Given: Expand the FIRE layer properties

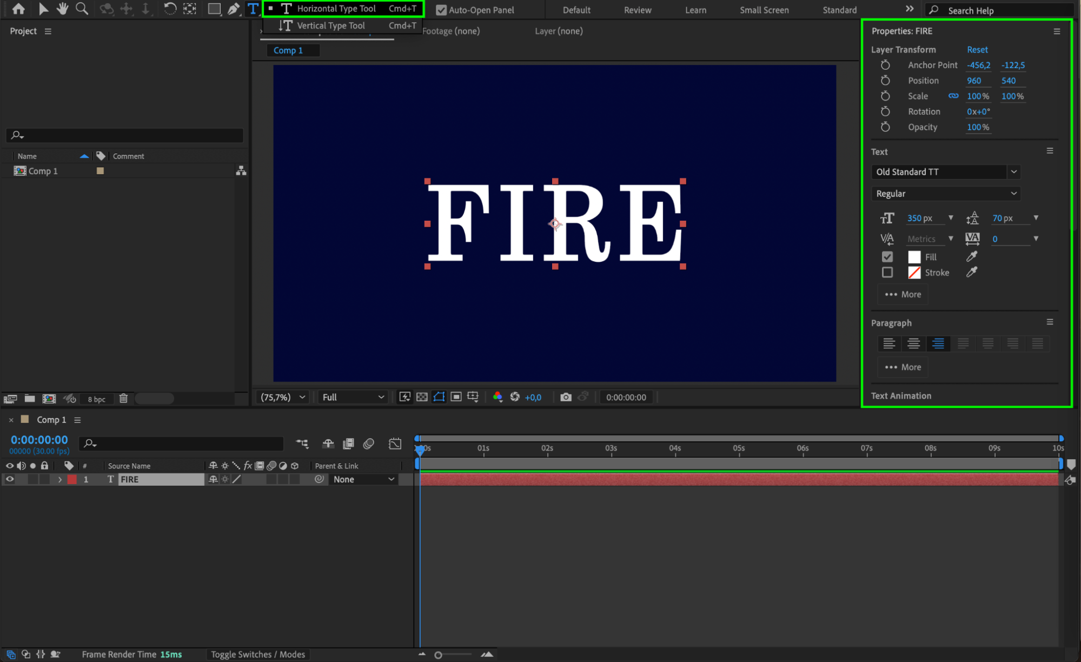Looking at the screenshot, I should [60, 479].
